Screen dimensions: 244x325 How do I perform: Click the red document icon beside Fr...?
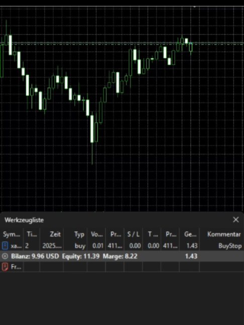(x=5, y=267)
